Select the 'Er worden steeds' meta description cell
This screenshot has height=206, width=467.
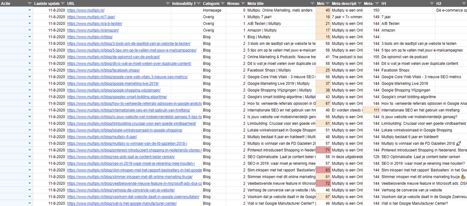tap(347, 110)
